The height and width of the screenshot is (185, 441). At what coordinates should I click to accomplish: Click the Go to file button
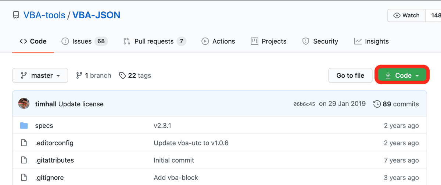point(350,75)
